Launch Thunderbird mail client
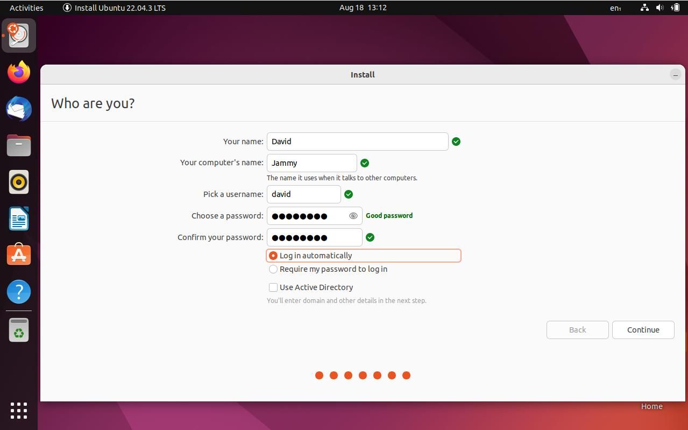Viewport: 688px width, 430px height. pyautogui.click(x=19, y=109)
